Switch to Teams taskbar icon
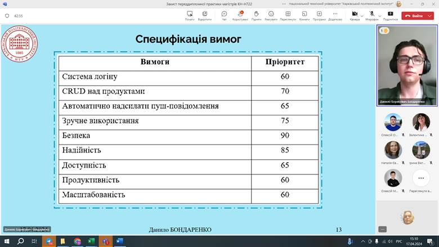The height and width of the screenshot is (247, 439). [x=106, y=241]
